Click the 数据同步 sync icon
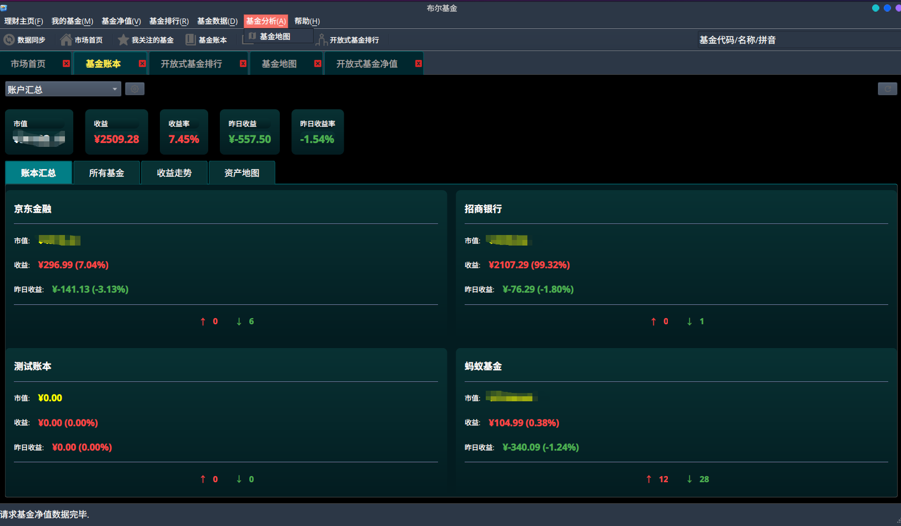 [9, 40]
